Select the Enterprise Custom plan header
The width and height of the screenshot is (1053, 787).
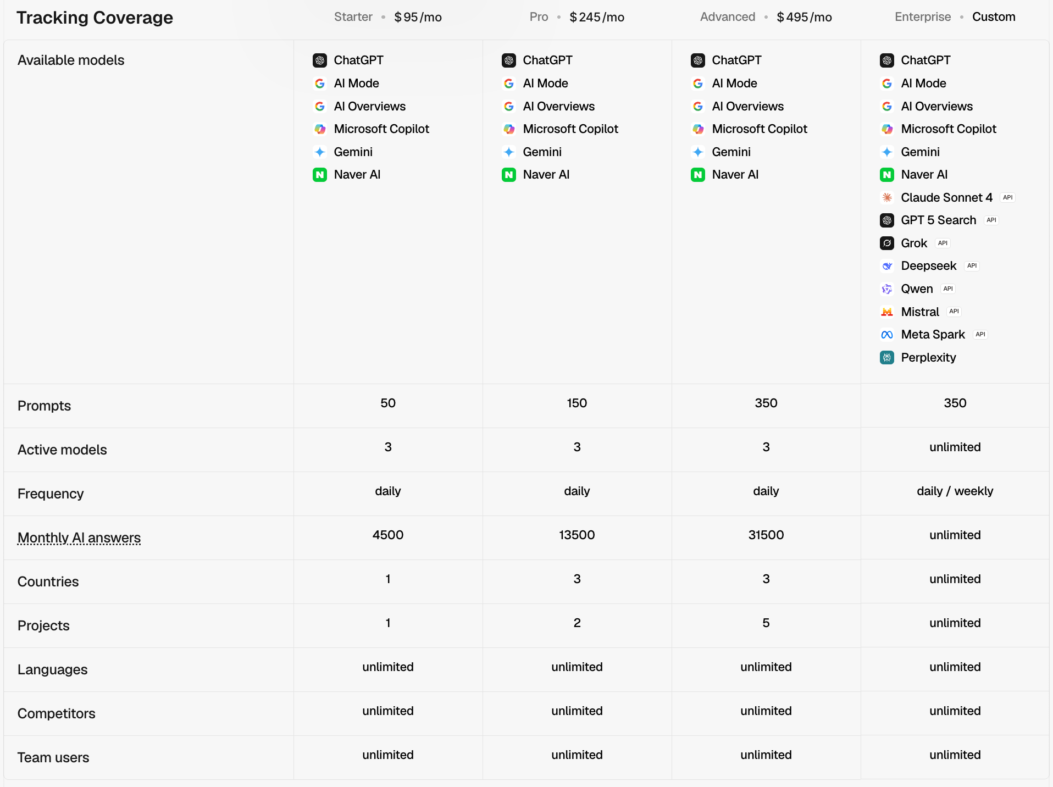[955, 17]
